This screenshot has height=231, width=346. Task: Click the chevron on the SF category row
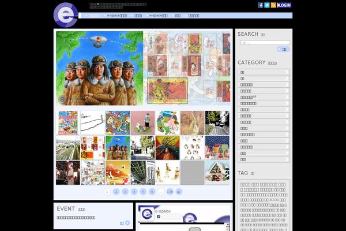(287, 97)
